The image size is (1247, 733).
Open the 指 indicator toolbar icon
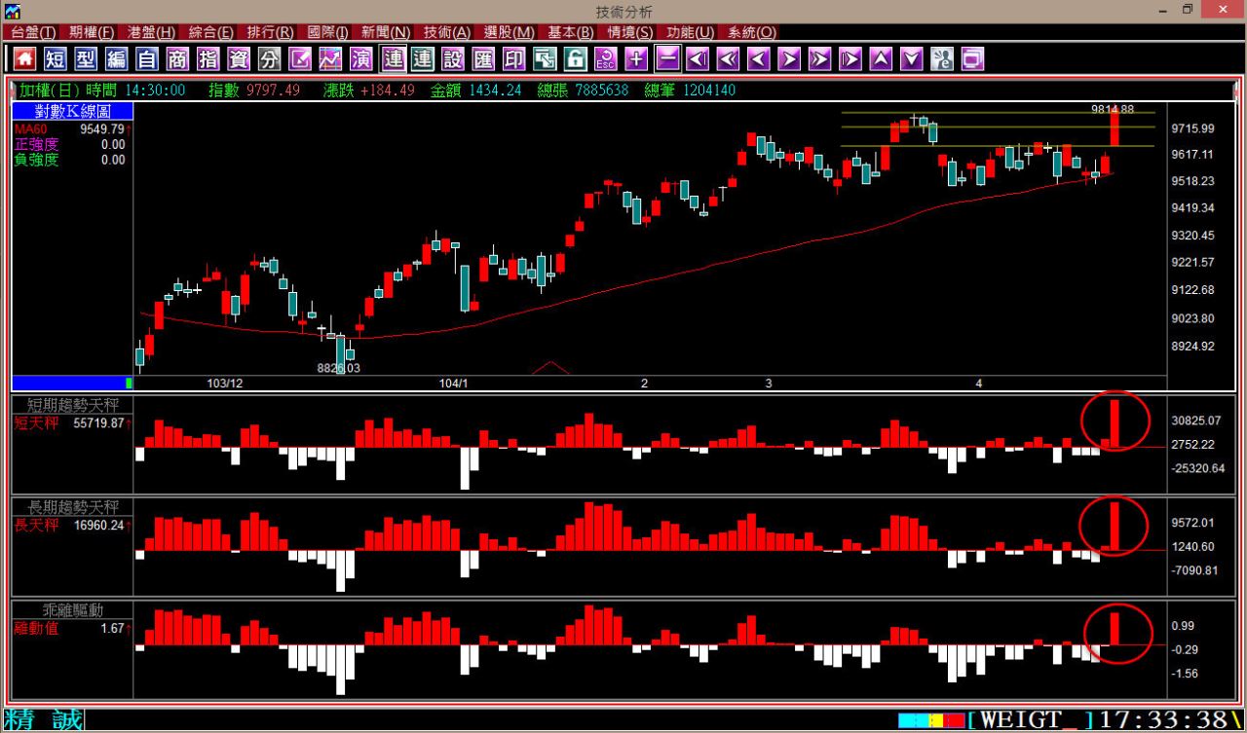point(208,59)
